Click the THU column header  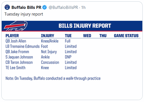[x=103, y=36]
